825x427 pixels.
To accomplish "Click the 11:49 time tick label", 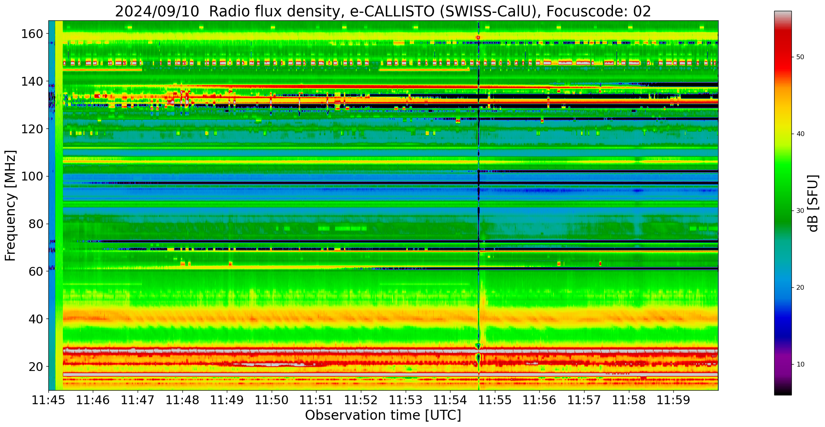I will [227, 400].
